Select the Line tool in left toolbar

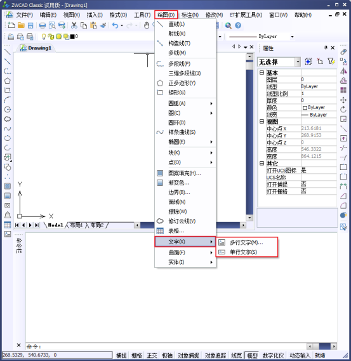pos(8,52)
